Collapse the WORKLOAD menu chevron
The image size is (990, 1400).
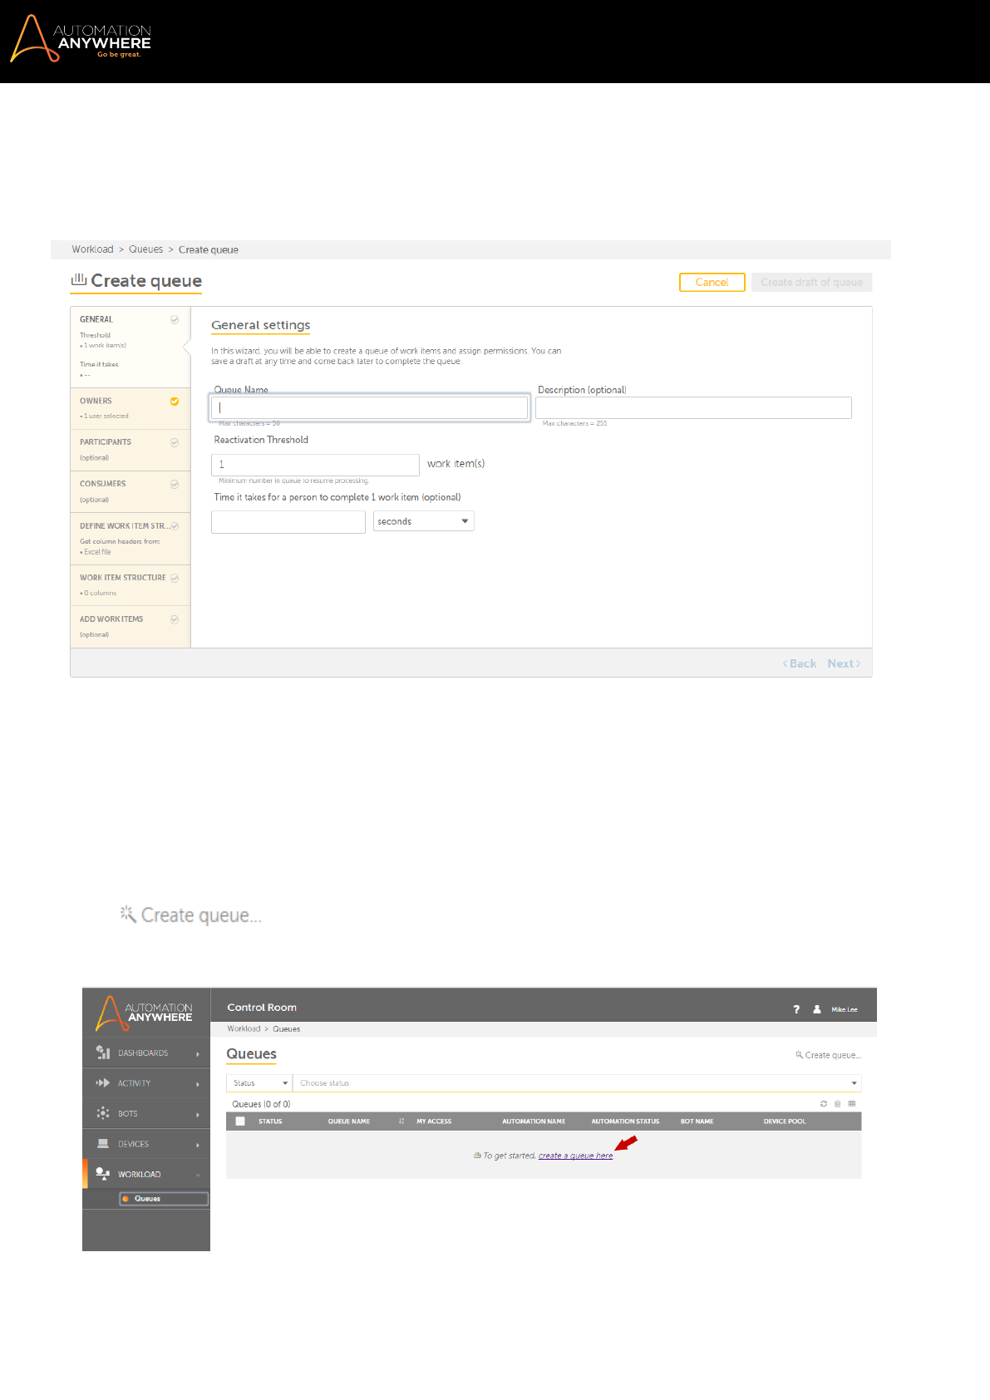198,1175
